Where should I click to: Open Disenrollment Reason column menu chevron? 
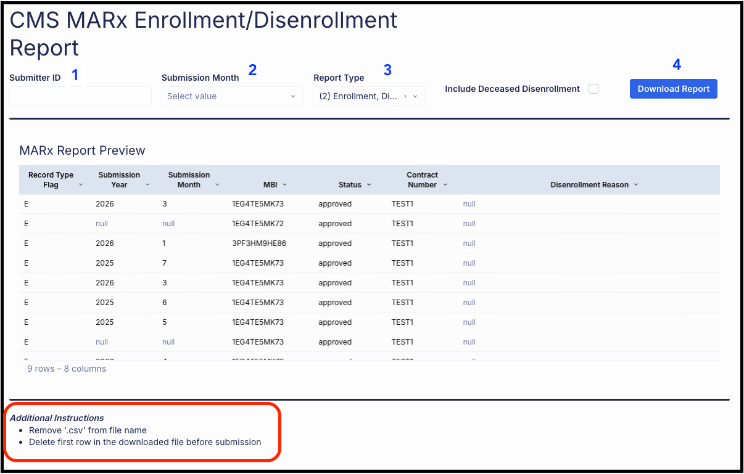click(x=636, y=185)
